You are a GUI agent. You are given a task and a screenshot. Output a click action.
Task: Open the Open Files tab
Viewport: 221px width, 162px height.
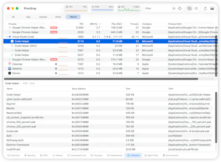pos(151,155)
